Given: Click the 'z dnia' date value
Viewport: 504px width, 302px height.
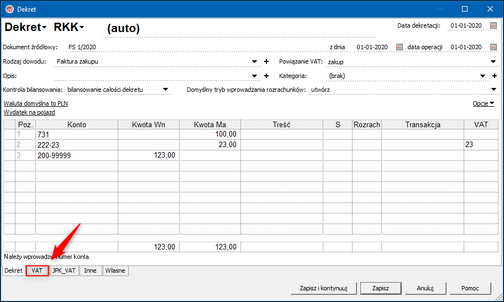Looking at the screenshot, I should [372, 47].
